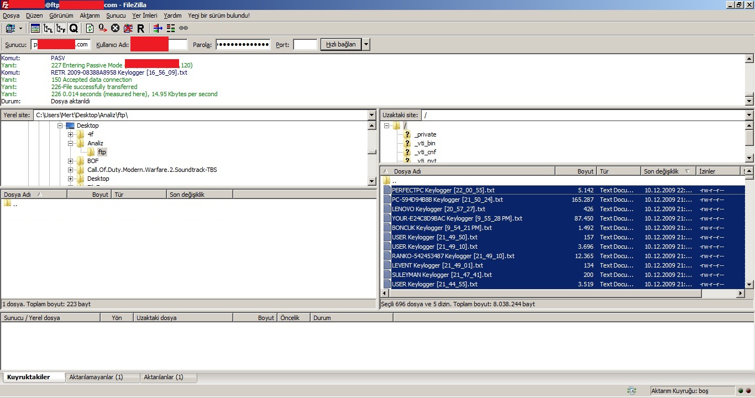Sort local list by Son değişiklik column

(200, 195)
